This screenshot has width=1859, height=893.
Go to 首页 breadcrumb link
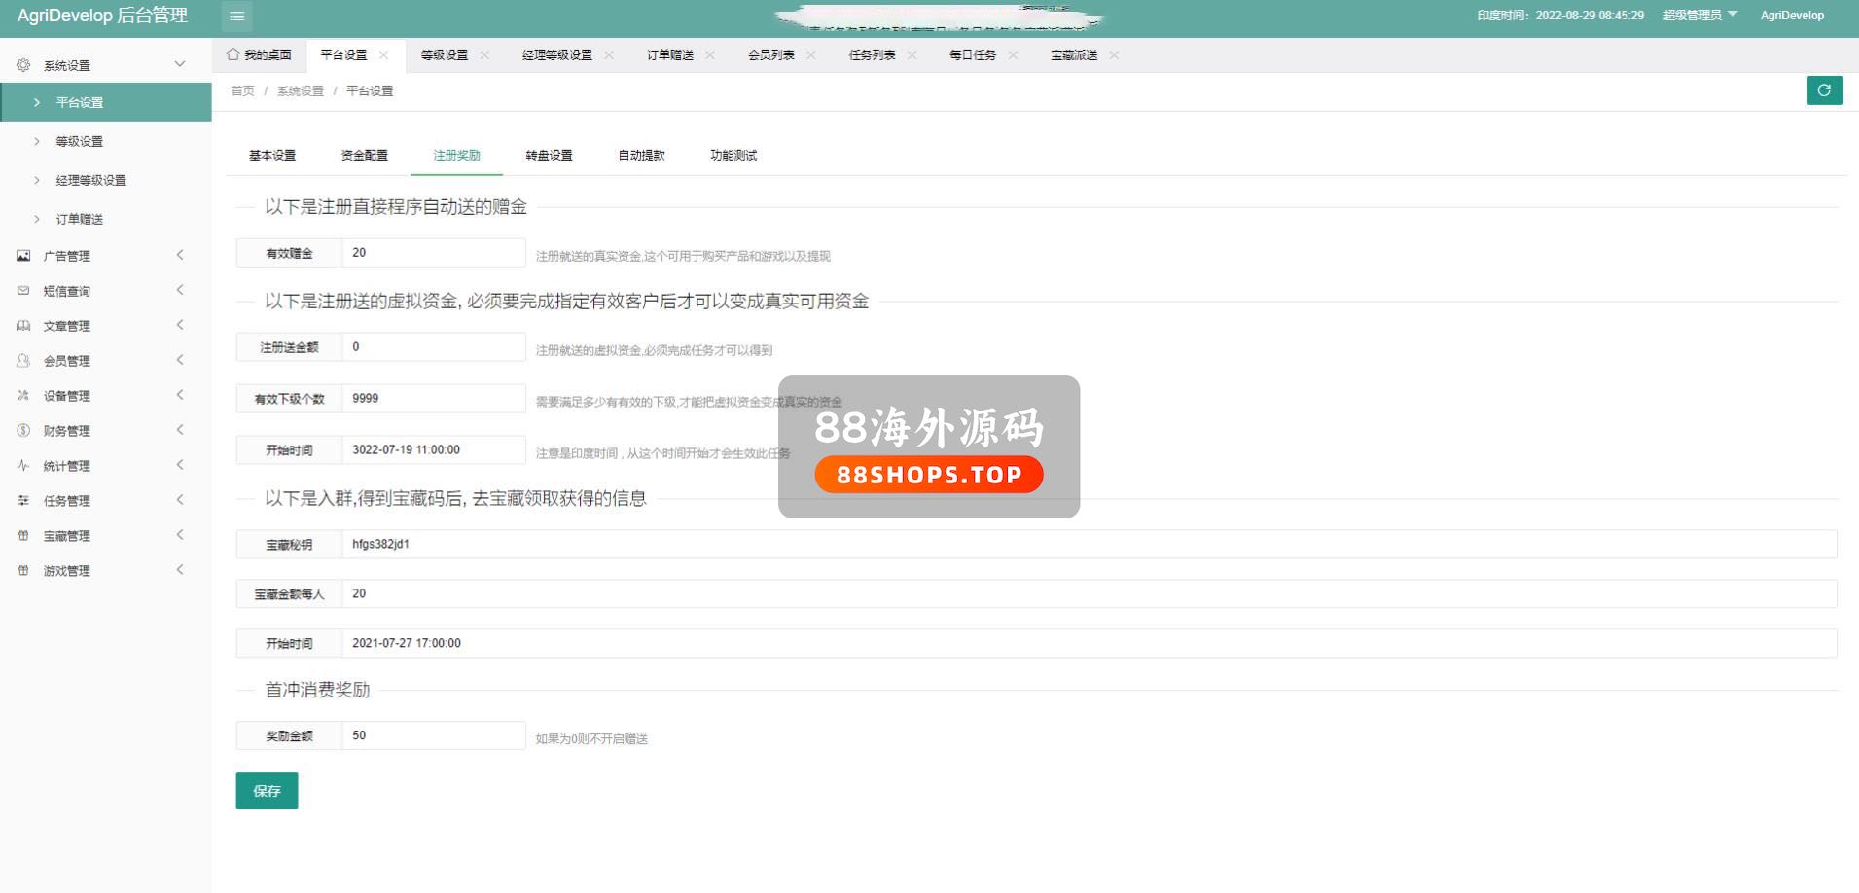(242, 91)
